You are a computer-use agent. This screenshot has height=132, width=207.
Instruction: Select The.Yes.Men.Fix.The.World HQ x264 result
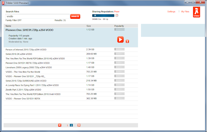click(71, 58)
